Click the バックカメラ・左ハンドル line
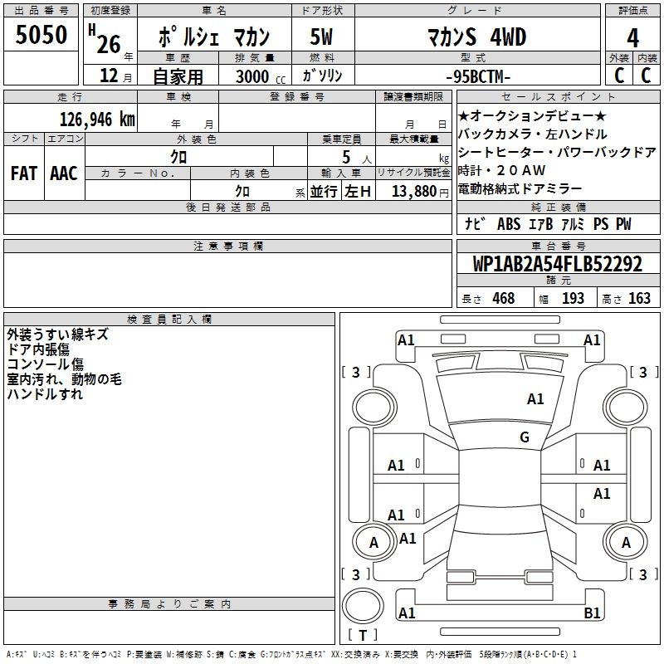The height and width of the screenshot is (664, 664). pyautogui.click(x=532, y=134)
